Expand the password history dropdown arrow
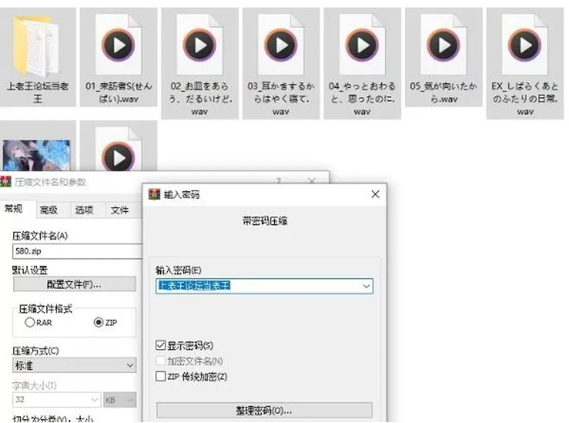 tap(366, 286)
